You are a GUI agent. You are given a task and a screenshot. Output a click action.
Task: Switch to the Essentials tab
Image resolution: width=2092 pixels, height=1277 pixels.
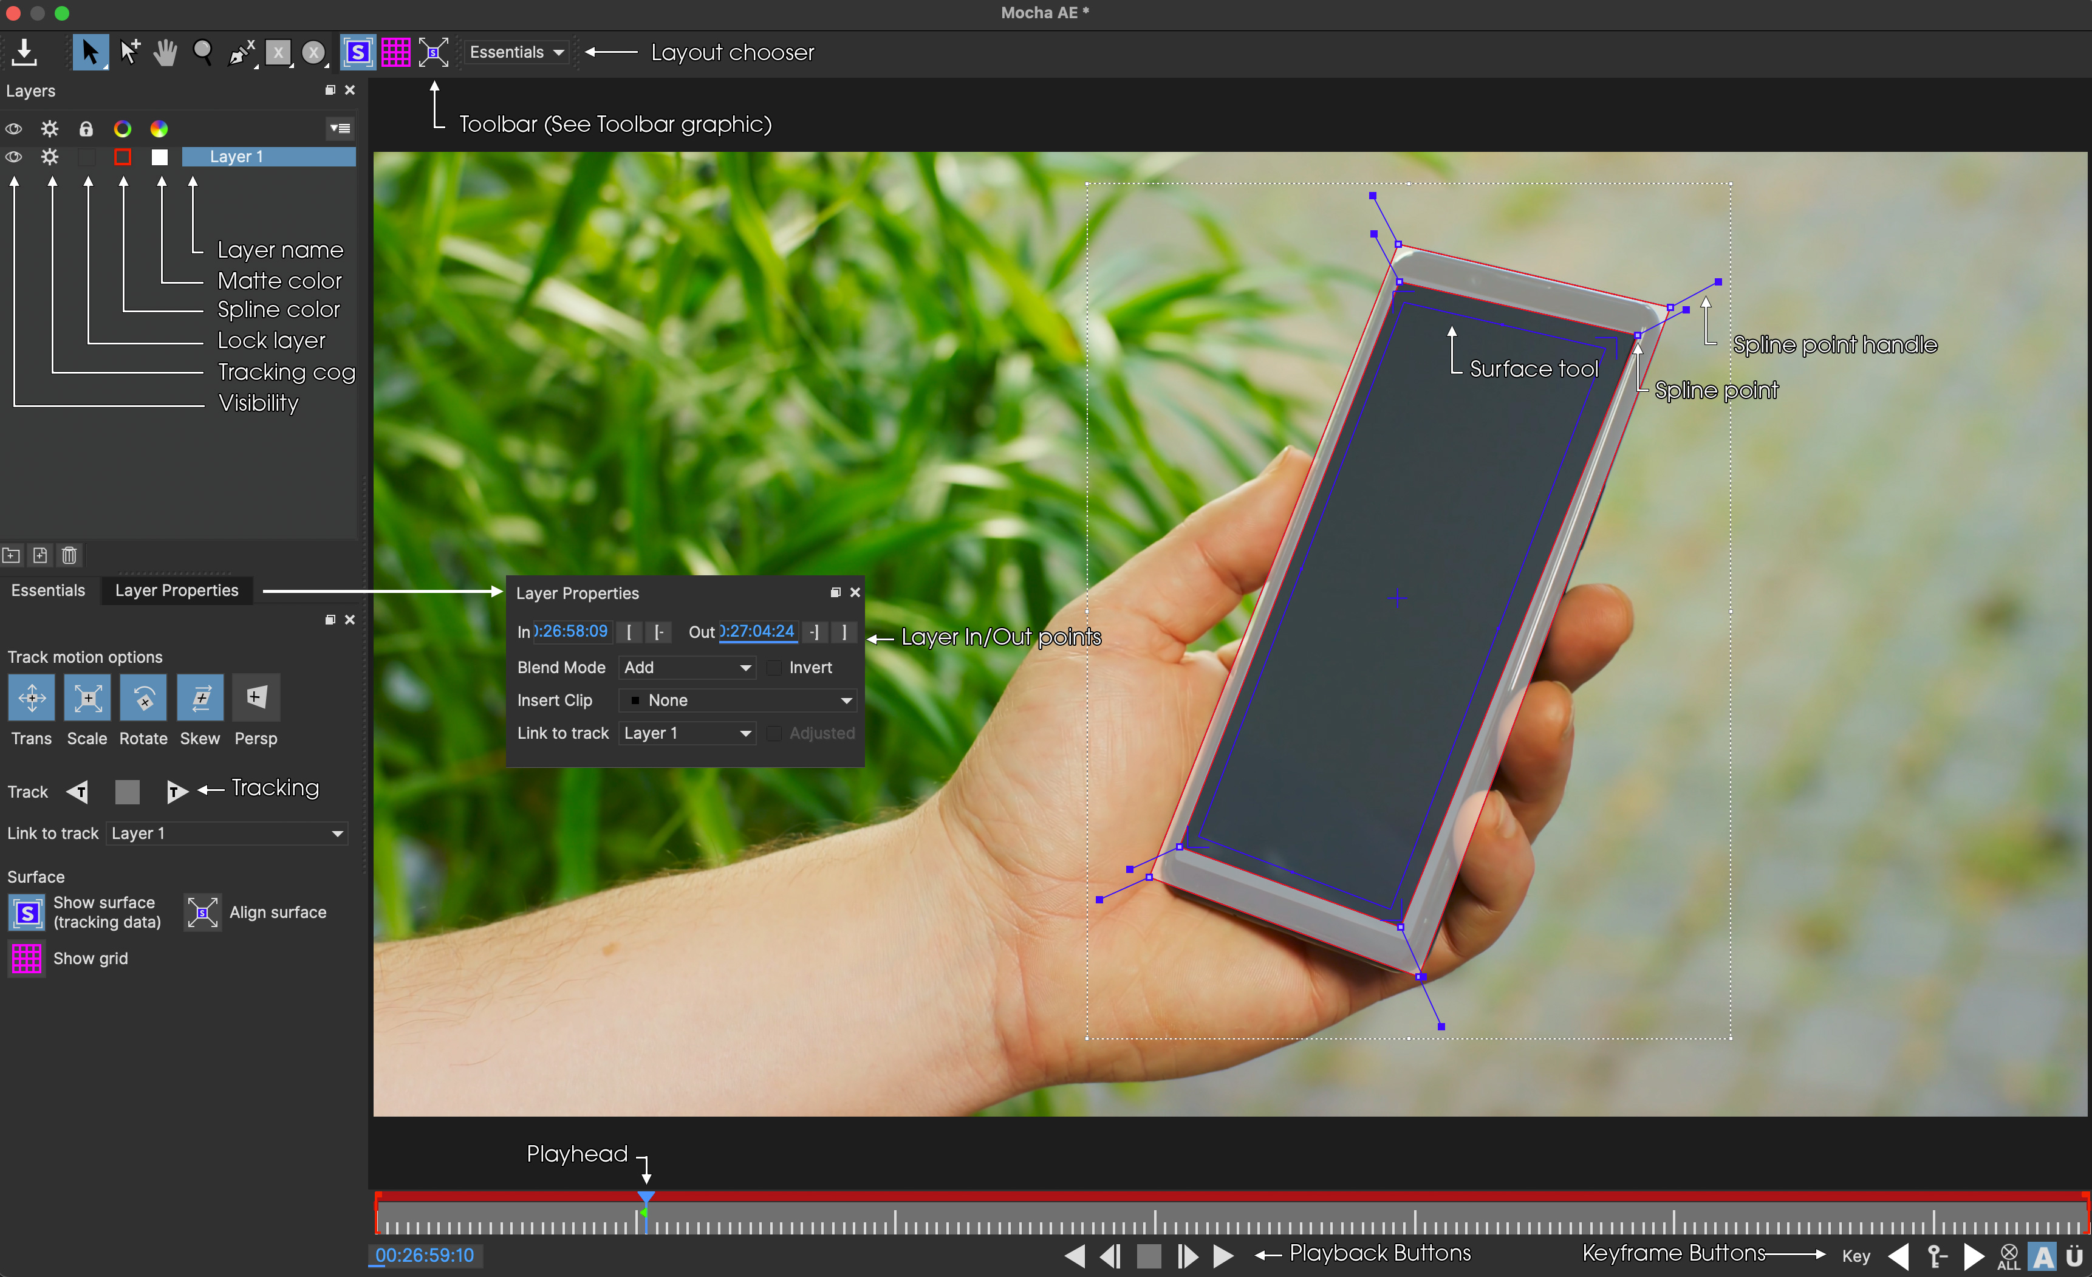[49, 590]
